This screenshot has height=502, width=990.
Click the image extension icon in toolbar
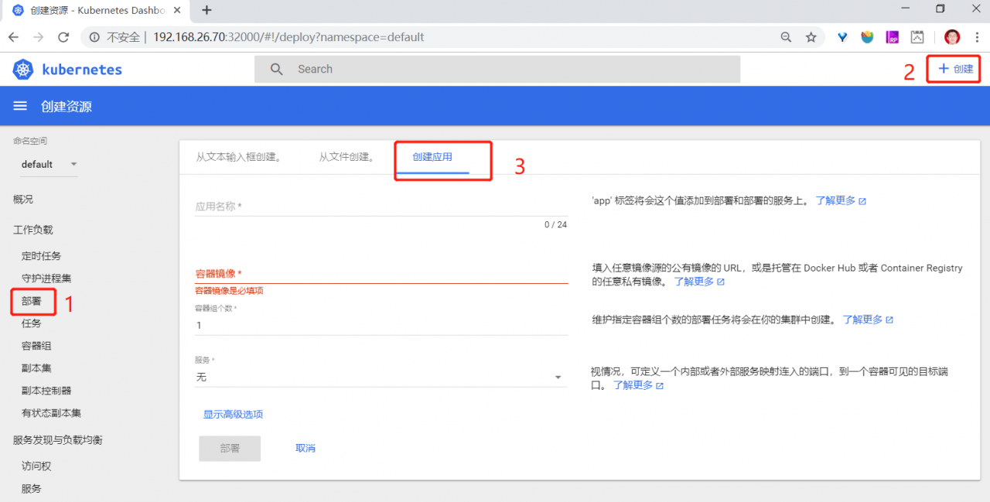click(917, 37)
